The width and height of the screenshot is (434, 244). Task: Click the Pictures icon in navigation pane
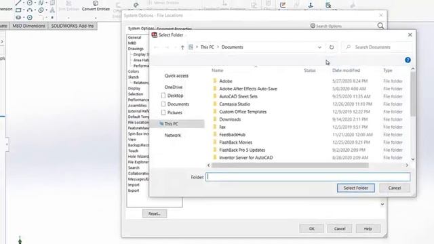coord(163,113)
